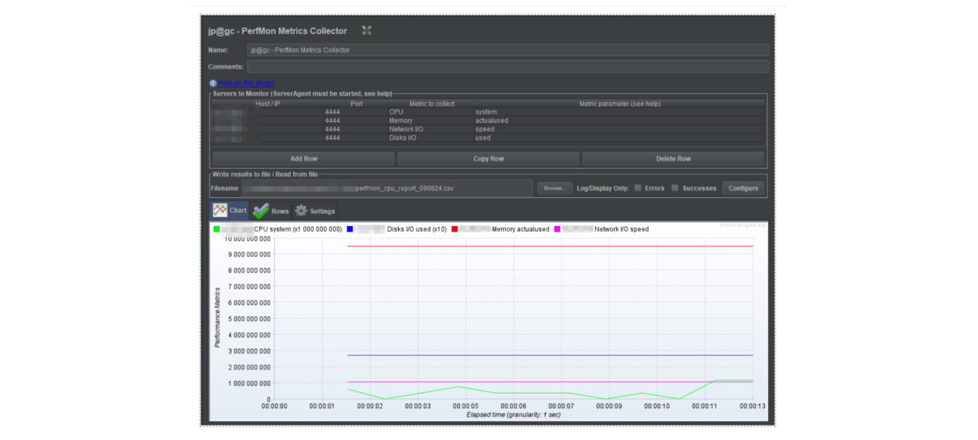Click the Add Row button
This screenshot has height=440, width=978.
coord(304,158)
